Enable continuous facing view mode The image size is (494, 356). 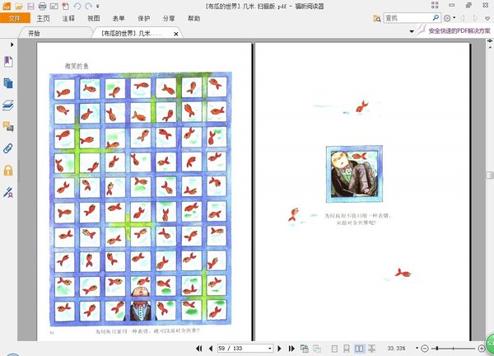click(x=372, y=349)
